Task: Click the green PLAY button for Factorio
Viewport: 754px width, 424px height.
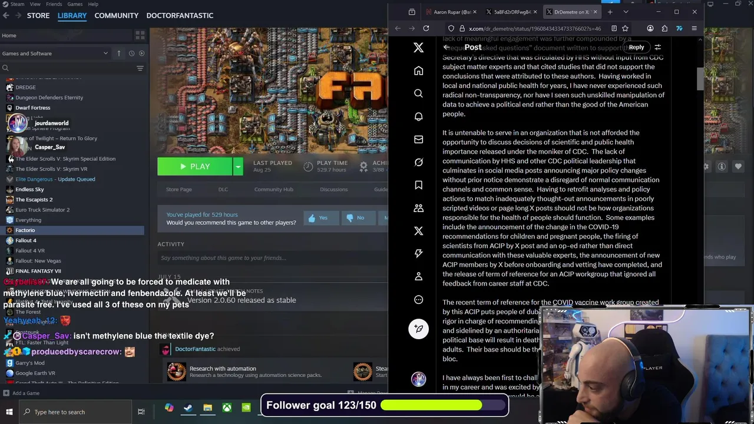Action: point(195,167)
